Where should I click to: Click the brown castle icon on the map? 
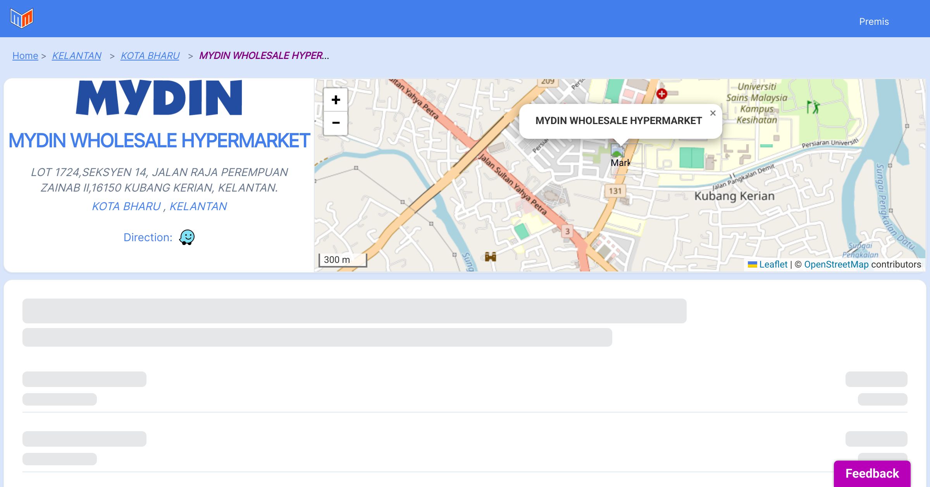[490, 257]
